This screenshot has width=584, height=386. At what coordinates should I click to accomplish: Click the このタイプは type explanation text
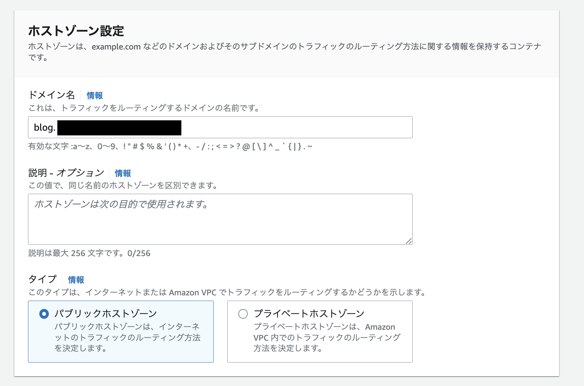coord(227,292)
